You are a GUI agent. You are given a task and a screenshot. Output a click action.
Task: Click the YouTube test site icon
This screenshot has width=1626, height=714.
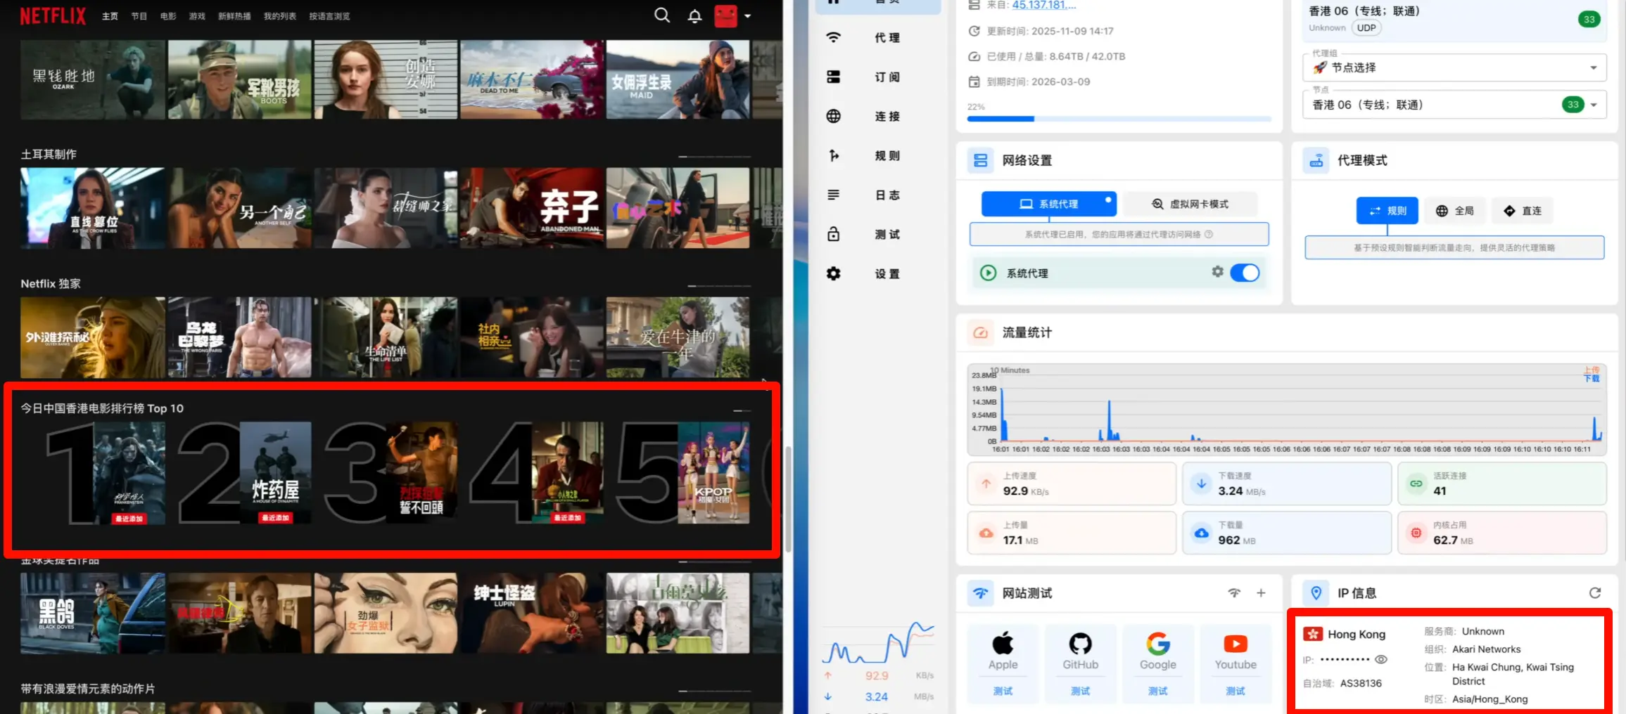click(x=1235, y=644)
